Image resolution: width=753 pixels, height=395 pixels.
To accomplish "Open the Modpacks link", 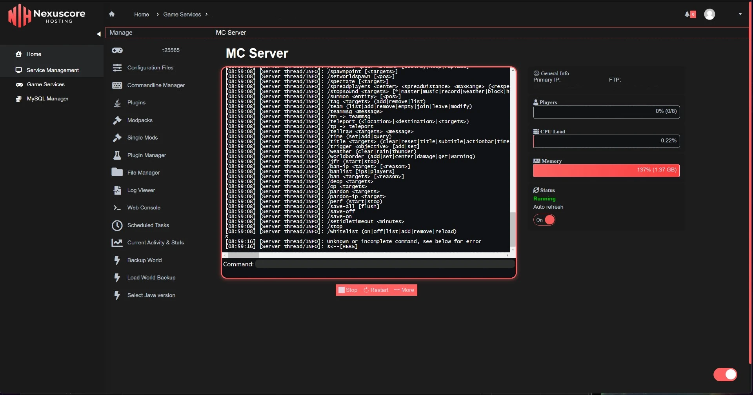I will pyautogui.click(x=140, y=120).
